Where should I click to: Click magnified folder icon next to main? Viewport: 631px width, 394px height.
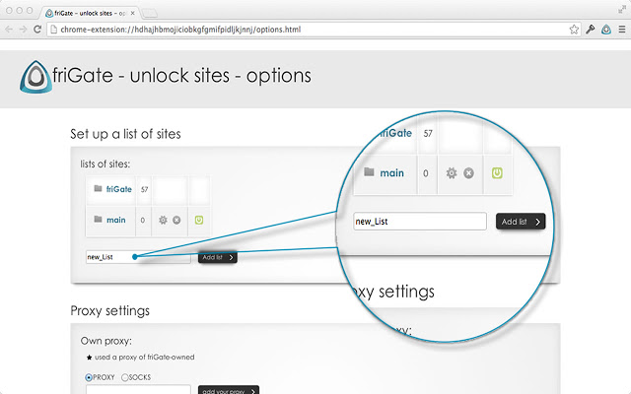(x=369, y=172)
